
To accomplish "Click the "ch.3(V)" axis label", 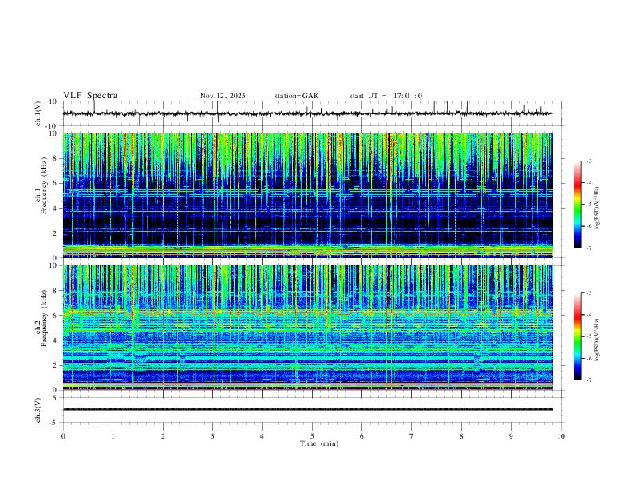I will [38, 410].
